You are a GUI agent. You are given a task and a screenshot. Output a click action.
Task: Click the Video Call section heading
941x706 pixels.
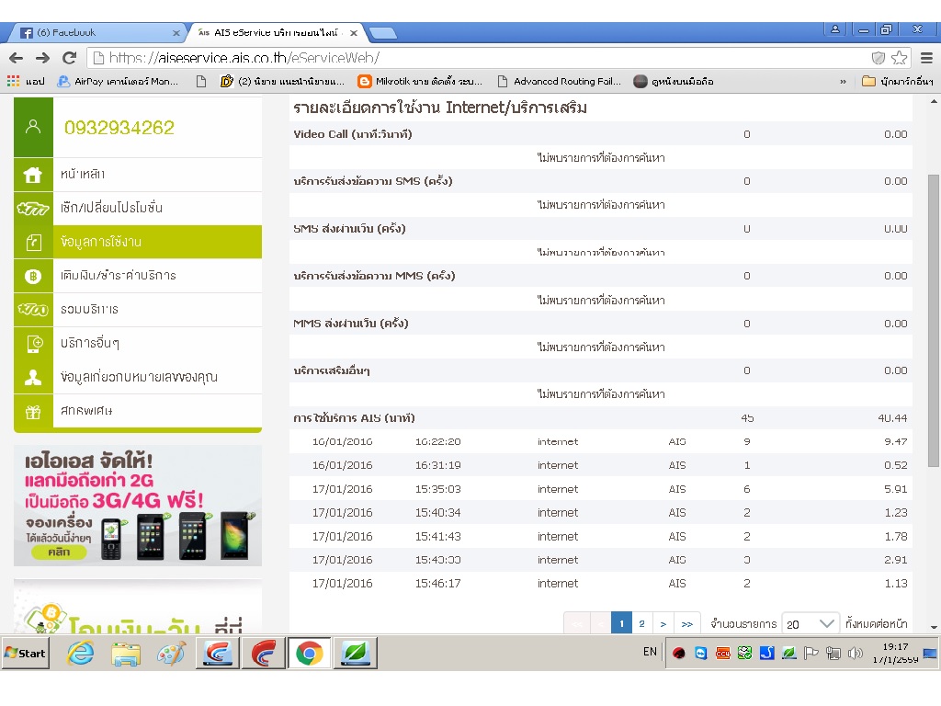353,134
